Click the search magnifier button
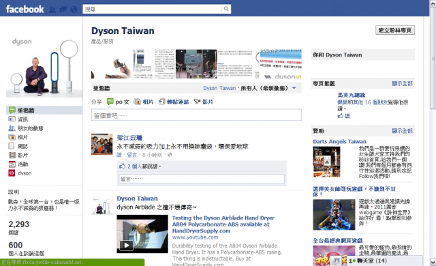Screen dimensions: 436x266 (226, 9)
